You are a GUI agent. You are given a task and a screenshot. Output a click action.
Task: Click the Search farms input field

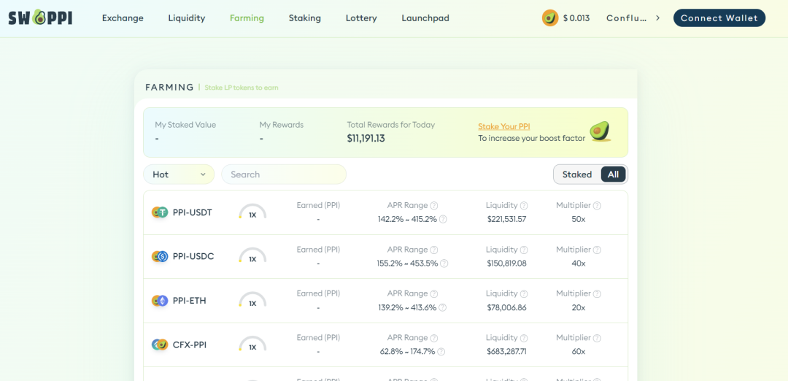(x=284, y=174)
